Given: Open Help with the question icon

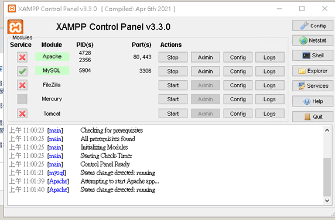Looking at the screenshot, I should (313, 101).
